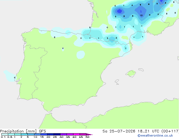Click the "25" legend scale label
Screen dimensions: 179x138
55,137
